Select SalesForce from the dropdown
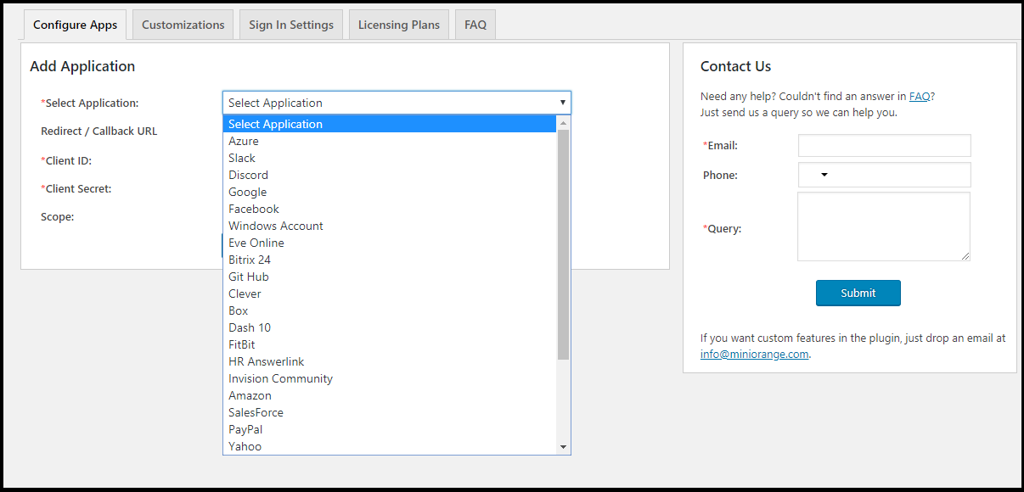 click(x=256, y=412)
